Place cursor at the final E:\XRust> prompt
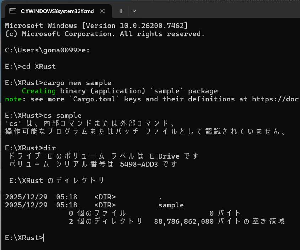Image resolution: width=300 pixels, height=250 pixels. point(43,238)
